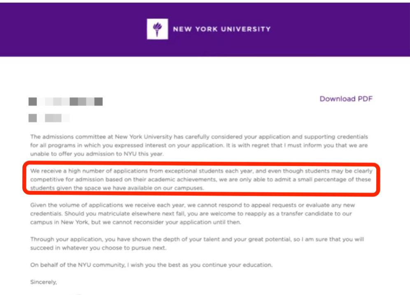
Task: Click the paragraph starting 'Through your application'
Action: pyautogui.click(x=197, y=243)
